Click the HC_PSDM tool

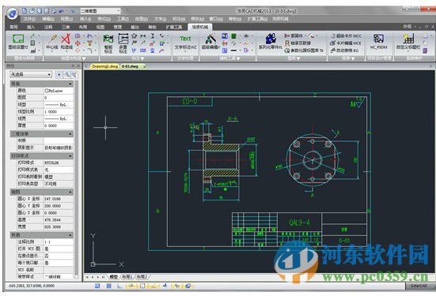pos(379,42)
